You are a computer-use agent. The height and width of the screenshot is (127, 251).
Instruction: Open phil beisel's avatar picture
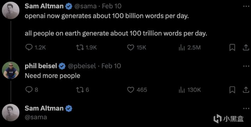coord(11,70)
